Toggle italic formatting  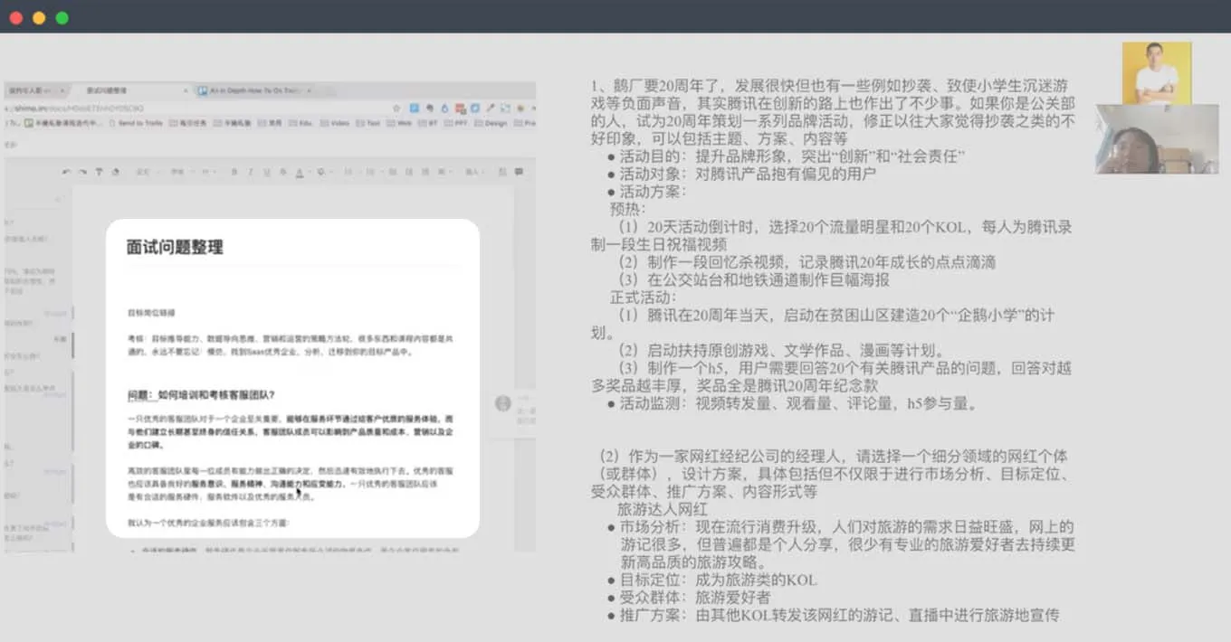[x=249, y=172]
